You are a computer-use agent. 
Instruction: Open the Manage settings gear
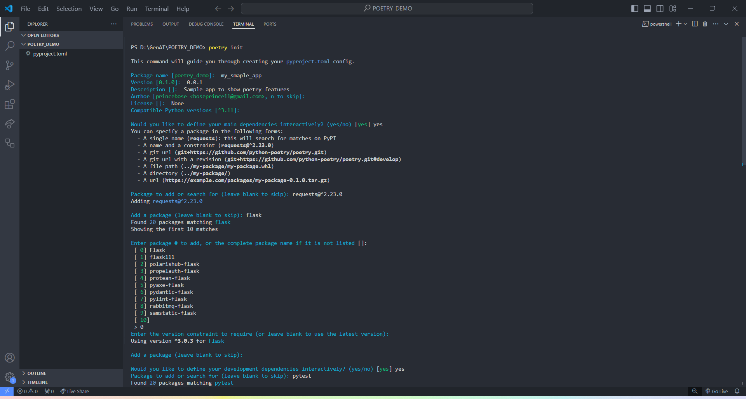click(10, 377)
